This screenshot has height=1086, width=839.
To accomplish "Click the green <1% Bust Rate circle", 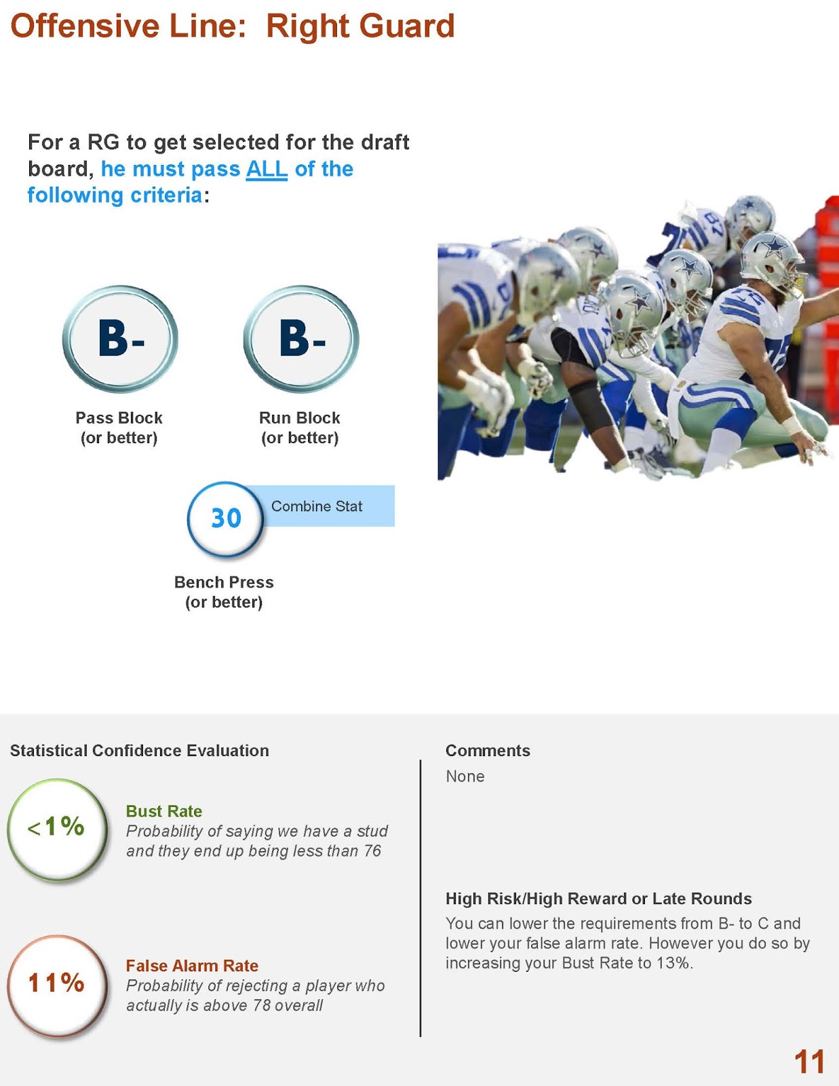I will pos(57,828).
